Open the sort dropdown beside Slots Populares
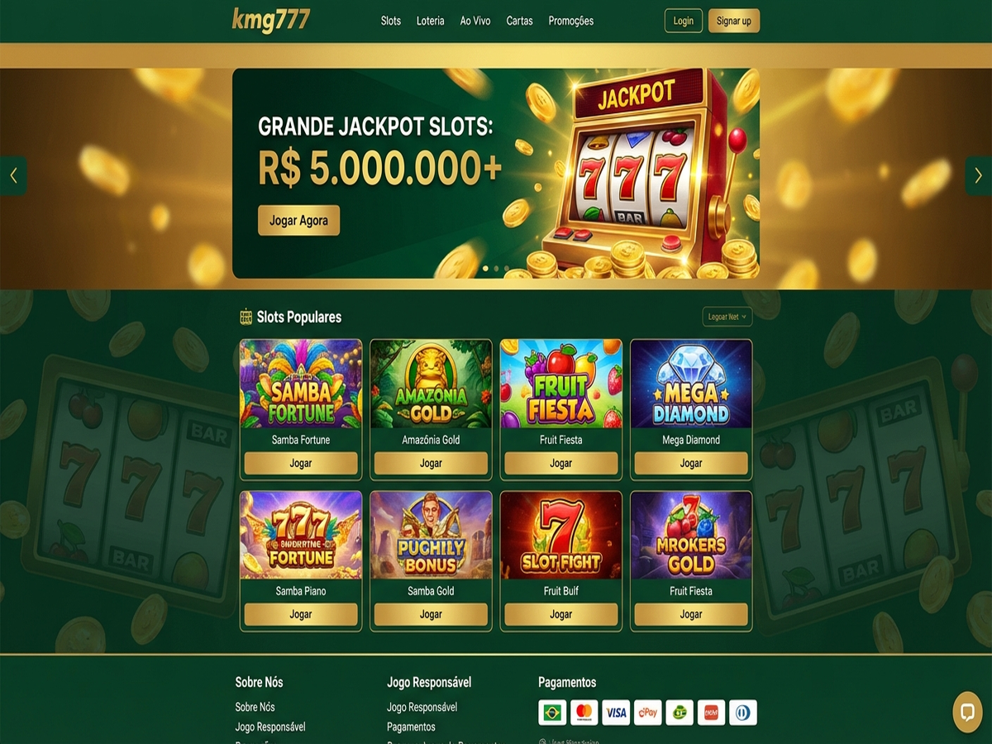This screenshot has height=744, width=992. [x=727, y=317]
